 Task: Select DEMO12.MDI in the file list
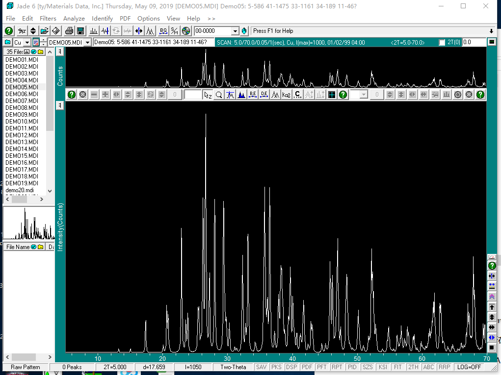click(22, 135)
